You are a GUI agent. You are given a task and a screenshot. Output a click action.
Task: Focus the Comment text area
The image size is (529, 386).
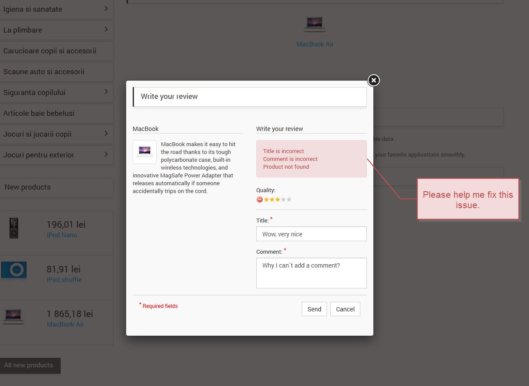point(311,273)
